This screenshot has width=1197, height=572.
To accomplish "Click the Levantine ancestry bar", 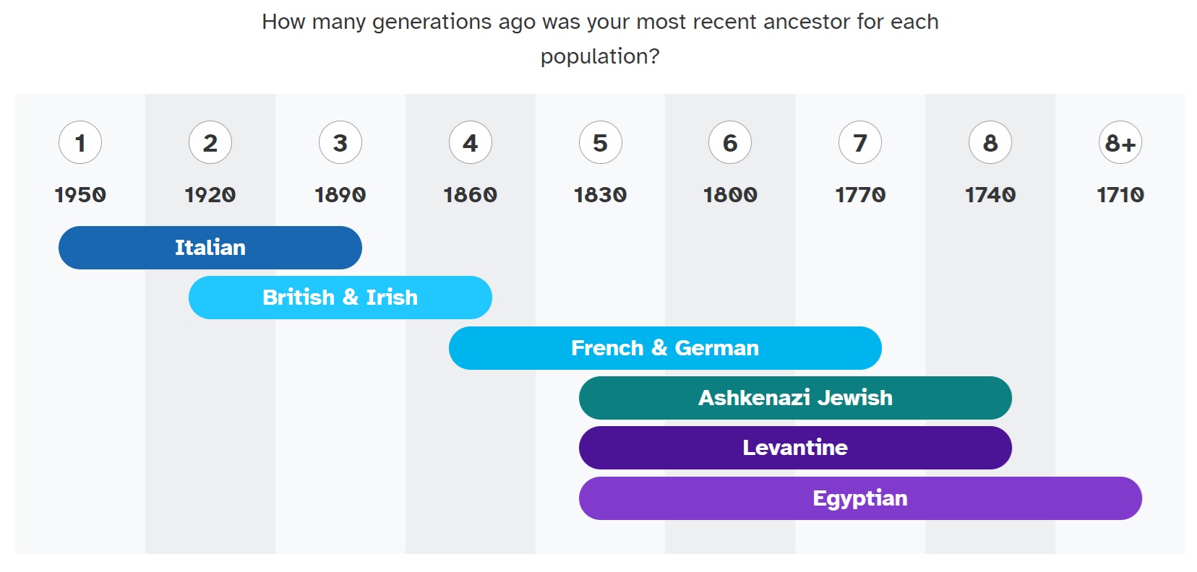I will pos(795,448).
